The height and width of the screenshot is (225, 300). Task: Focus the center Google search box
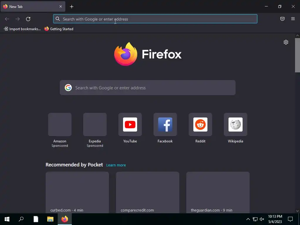click(148, 88)
